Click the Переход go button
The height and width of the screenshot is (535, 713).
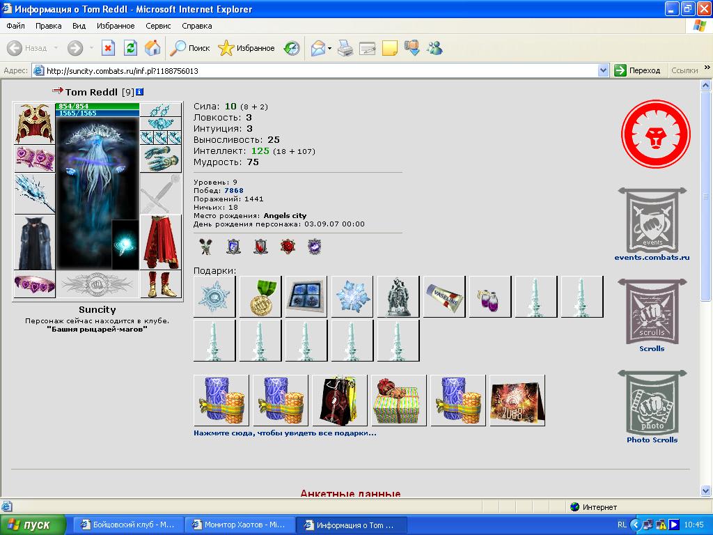pos(637,70)
